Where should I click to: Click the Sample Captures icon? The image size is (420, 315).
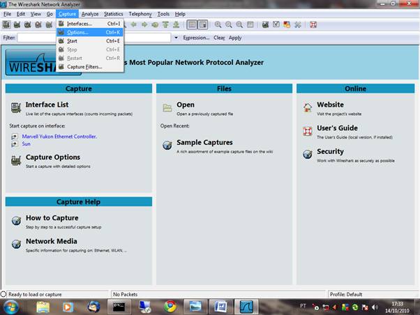coord(167,145)
